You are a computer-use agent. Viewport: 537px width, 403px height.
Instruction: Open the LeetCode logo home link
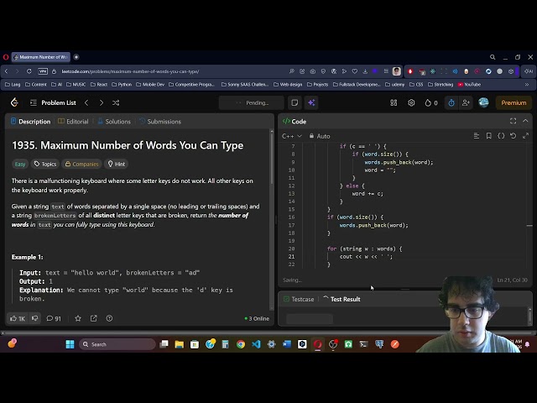14,102
